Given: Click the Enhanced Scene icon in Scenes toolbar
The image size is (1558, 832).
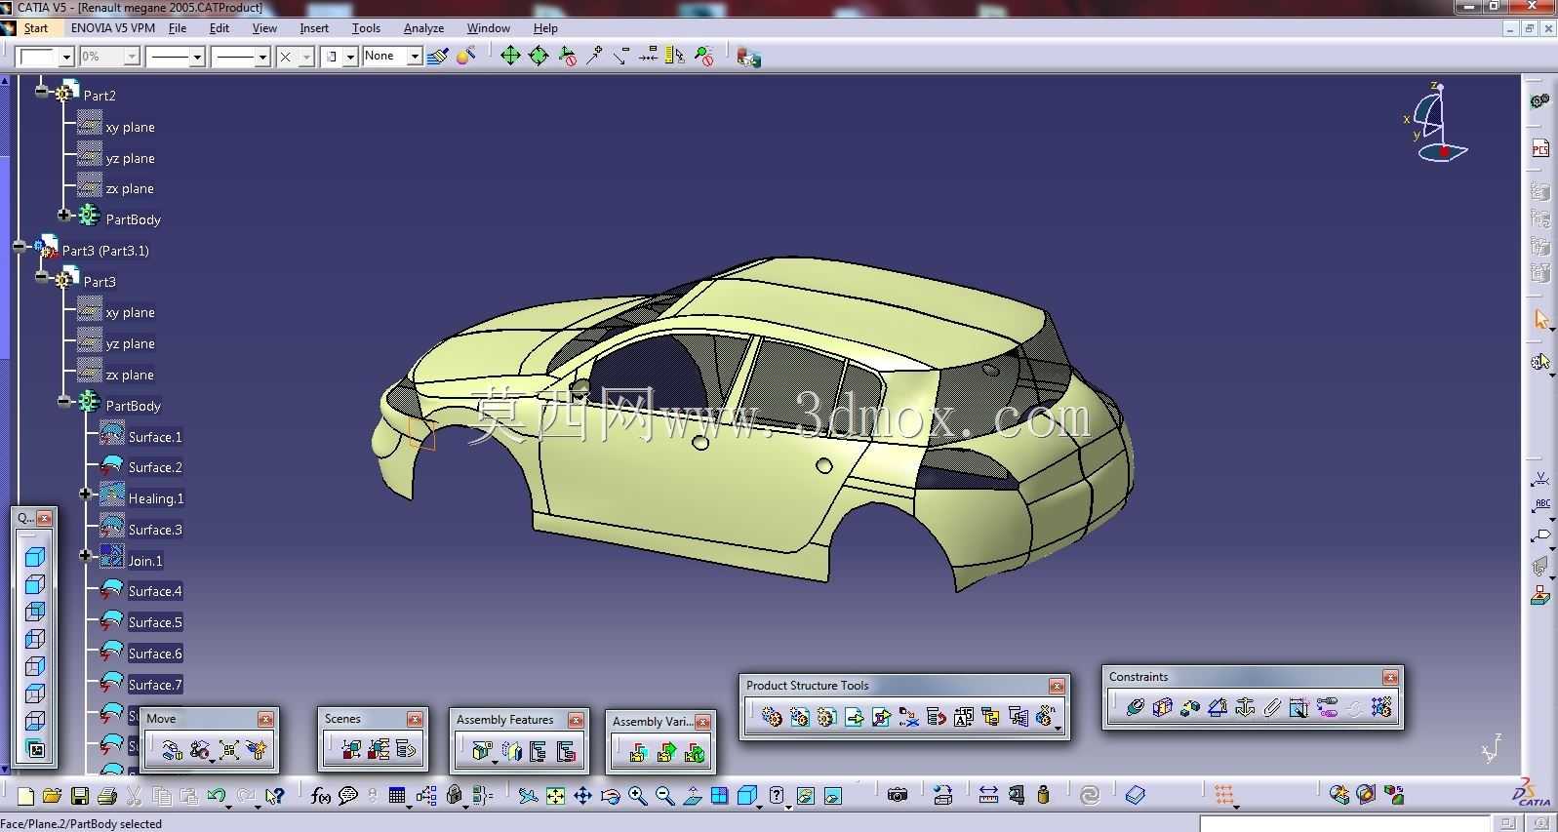Looking at the screenshot, I should pyautogui.click(x=351, y=749).
